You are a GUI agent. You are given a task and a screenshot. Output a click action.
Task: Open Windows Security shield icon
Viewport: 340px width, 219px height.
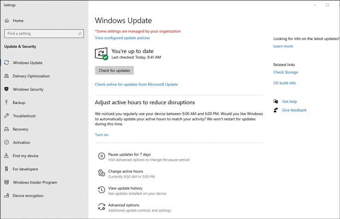tap(6, 89)
